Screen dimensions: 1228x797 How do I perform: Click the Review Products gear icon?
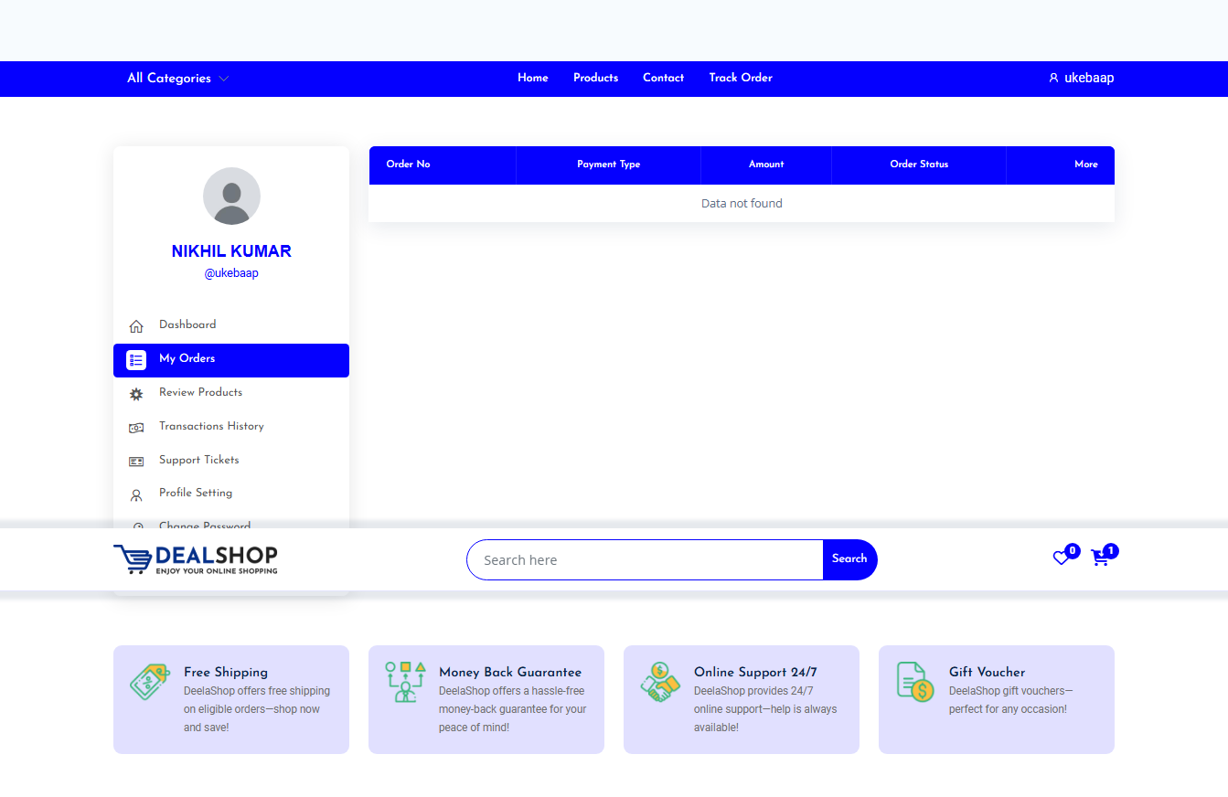point(136,394)
